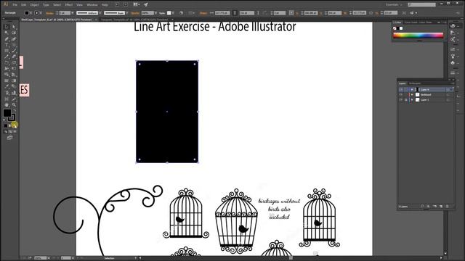
Task: Select the Slice tool
Action: pos(14,99)
